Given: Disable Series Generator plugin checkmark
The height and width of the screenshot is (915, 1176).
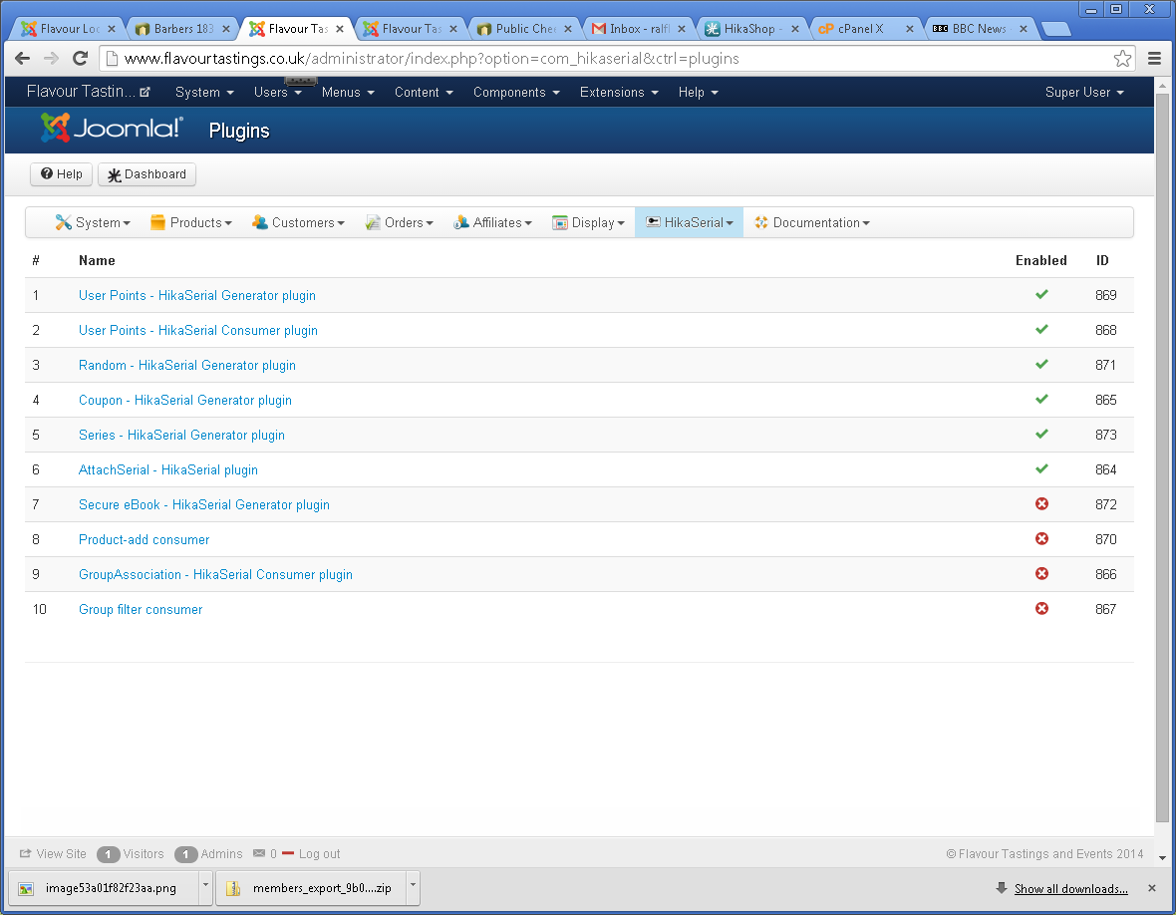Looking at the screenshot, I should point(1041,435).
